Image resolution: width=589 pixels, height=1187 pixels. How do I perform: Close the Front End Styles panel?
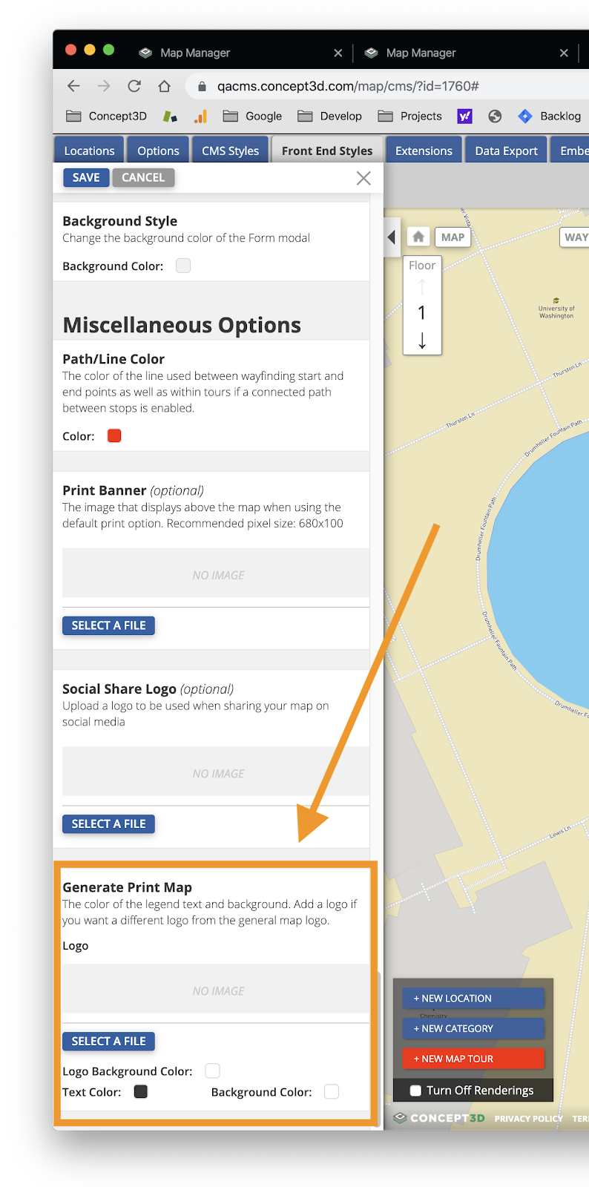[x=363, y=178]
